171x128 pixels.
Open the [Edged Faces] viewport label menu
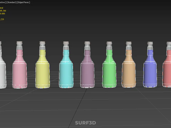click(24, 2)
